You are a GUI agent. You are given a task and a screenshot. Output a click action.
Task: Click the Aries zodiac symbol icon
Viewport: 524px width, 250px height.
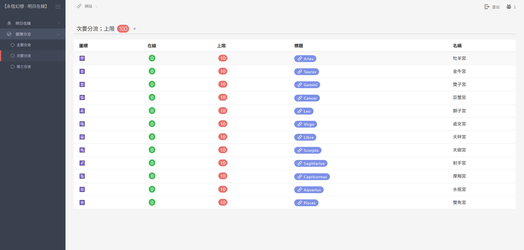(x=82, y=58)
